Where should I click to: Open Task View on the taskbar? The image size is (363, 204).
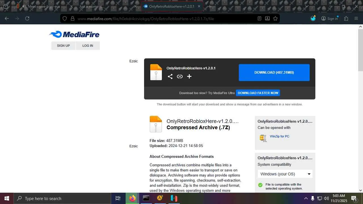(118, 198)
